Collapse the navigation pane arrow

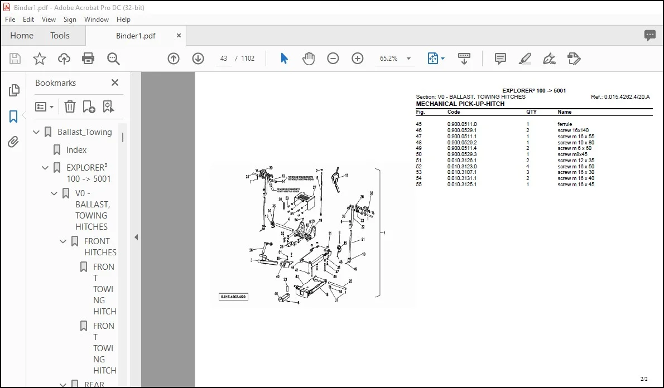136,237
